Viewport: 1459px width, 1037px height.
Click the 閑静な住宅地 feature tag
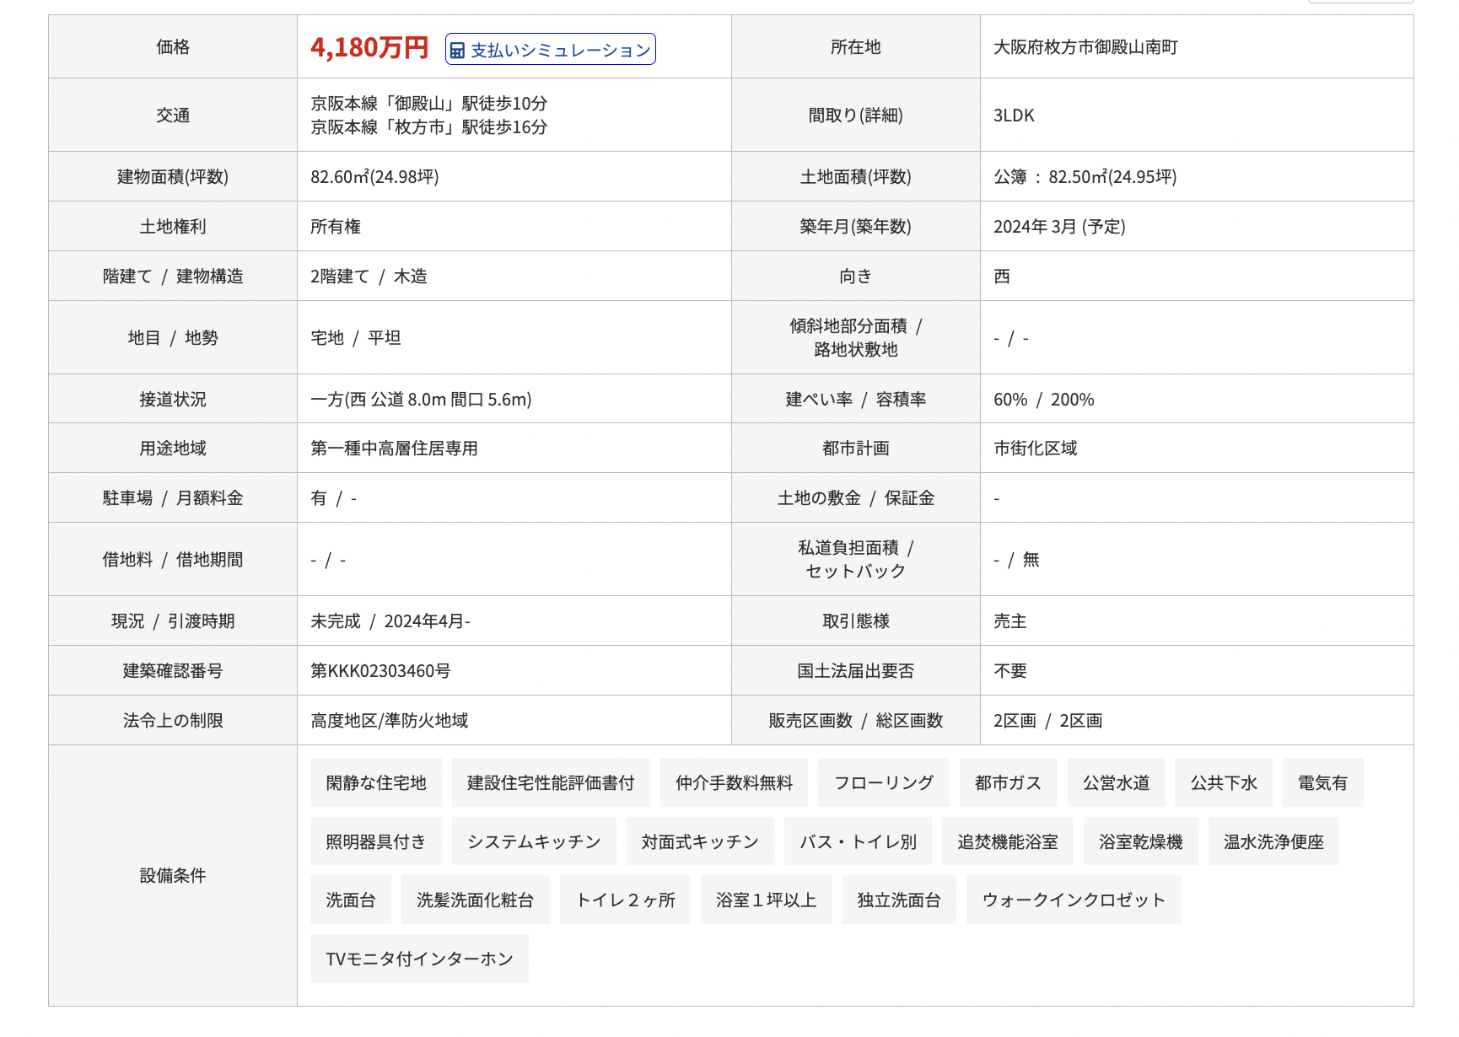pos(376,782)
